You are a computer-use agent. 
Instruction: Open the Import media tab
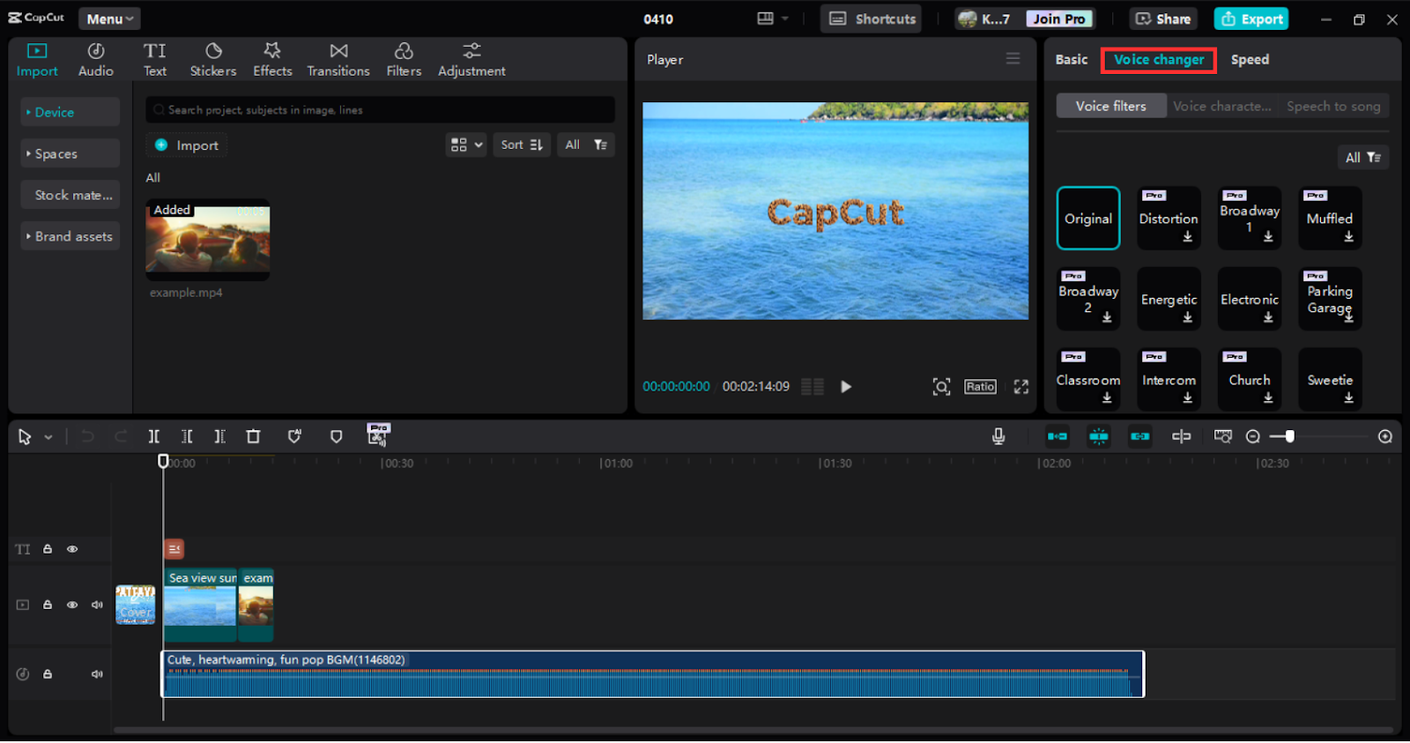pos(37,60)
